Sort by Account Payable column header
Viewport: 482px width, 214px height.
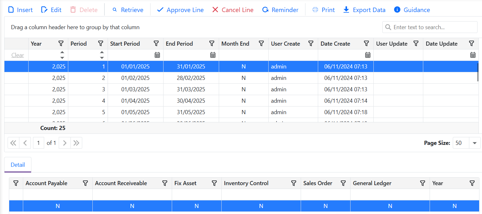[46, 183]
